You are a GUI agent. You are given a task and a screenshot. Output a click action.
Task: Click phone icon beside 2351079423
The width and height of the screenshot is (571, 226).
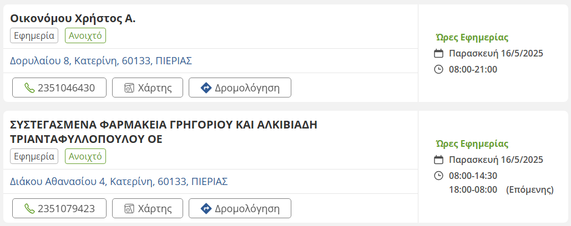click(x=29, y=208)
